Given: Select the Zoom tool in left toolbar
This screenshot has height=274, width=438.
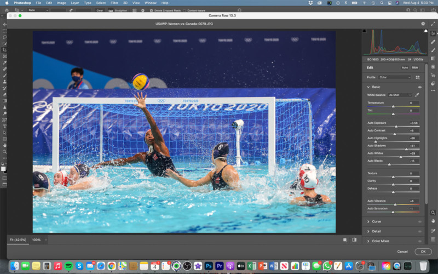Looking at the screenshot, I should click(x=5, y=152).
